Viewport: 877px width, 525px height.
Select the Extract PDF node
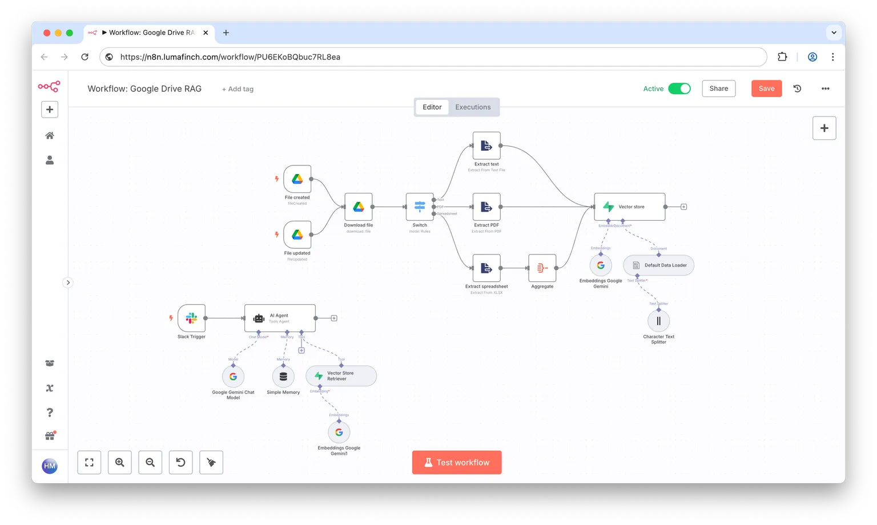pos(486,207)
